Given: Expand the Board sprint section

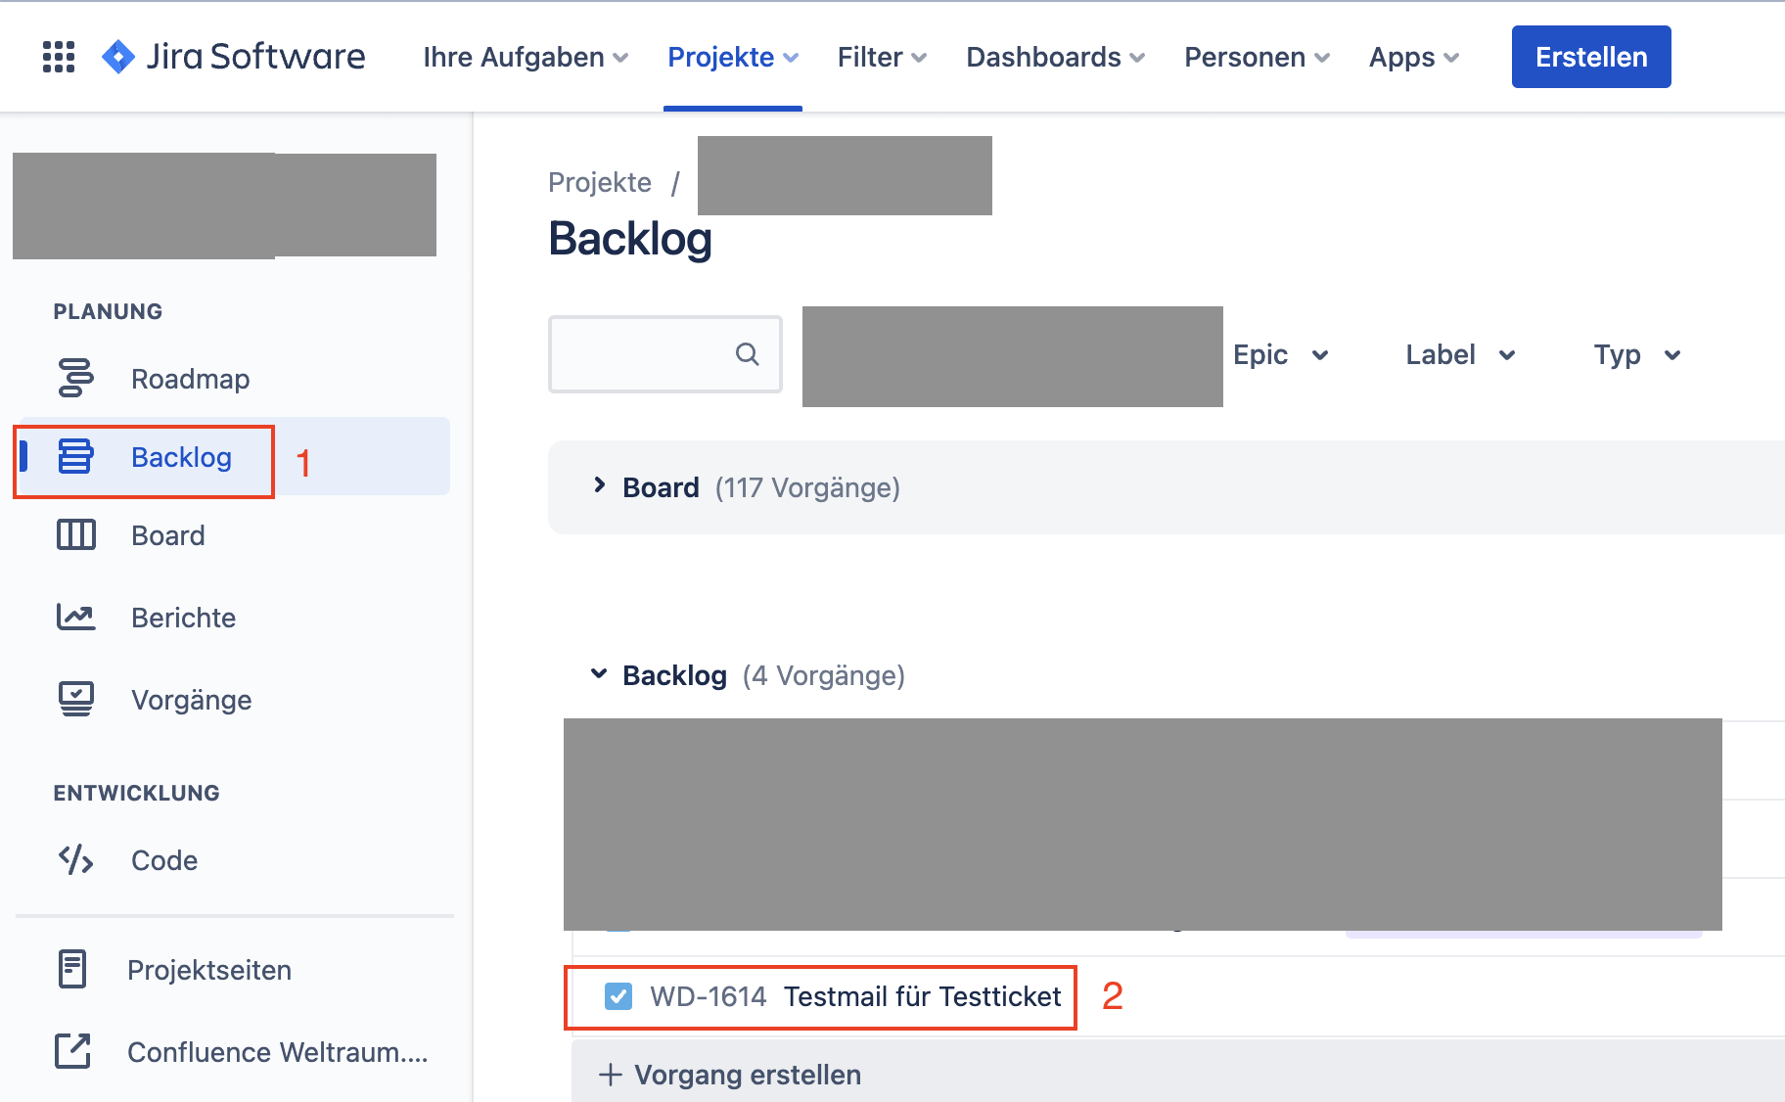Looking at the screenshot, I should (x=600, y=485).
